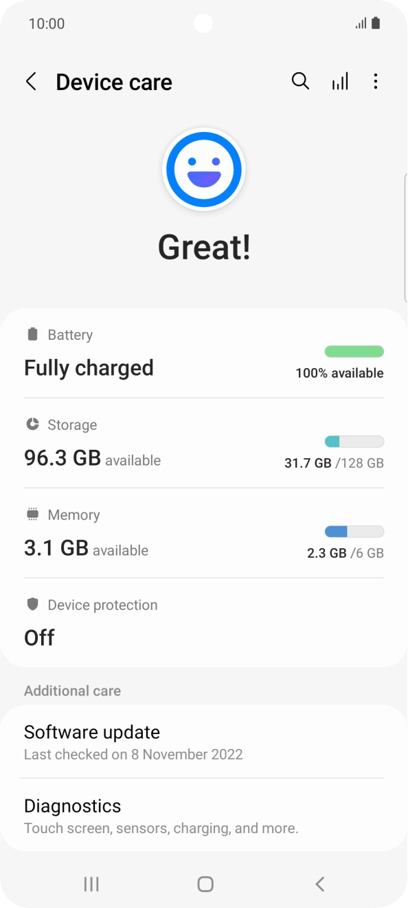
Task: Select the Memory chip icon
Action: click(x=32, y=515)
